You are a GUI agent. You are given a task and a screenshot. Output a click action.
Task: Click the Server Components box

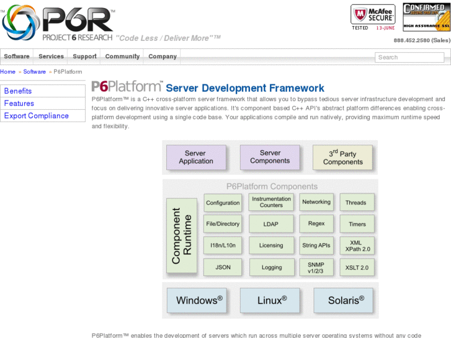(270, 157)
